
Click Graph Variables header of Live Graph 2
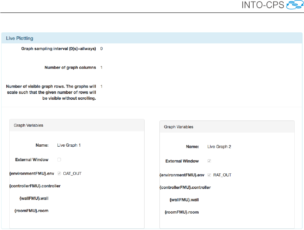227,127
